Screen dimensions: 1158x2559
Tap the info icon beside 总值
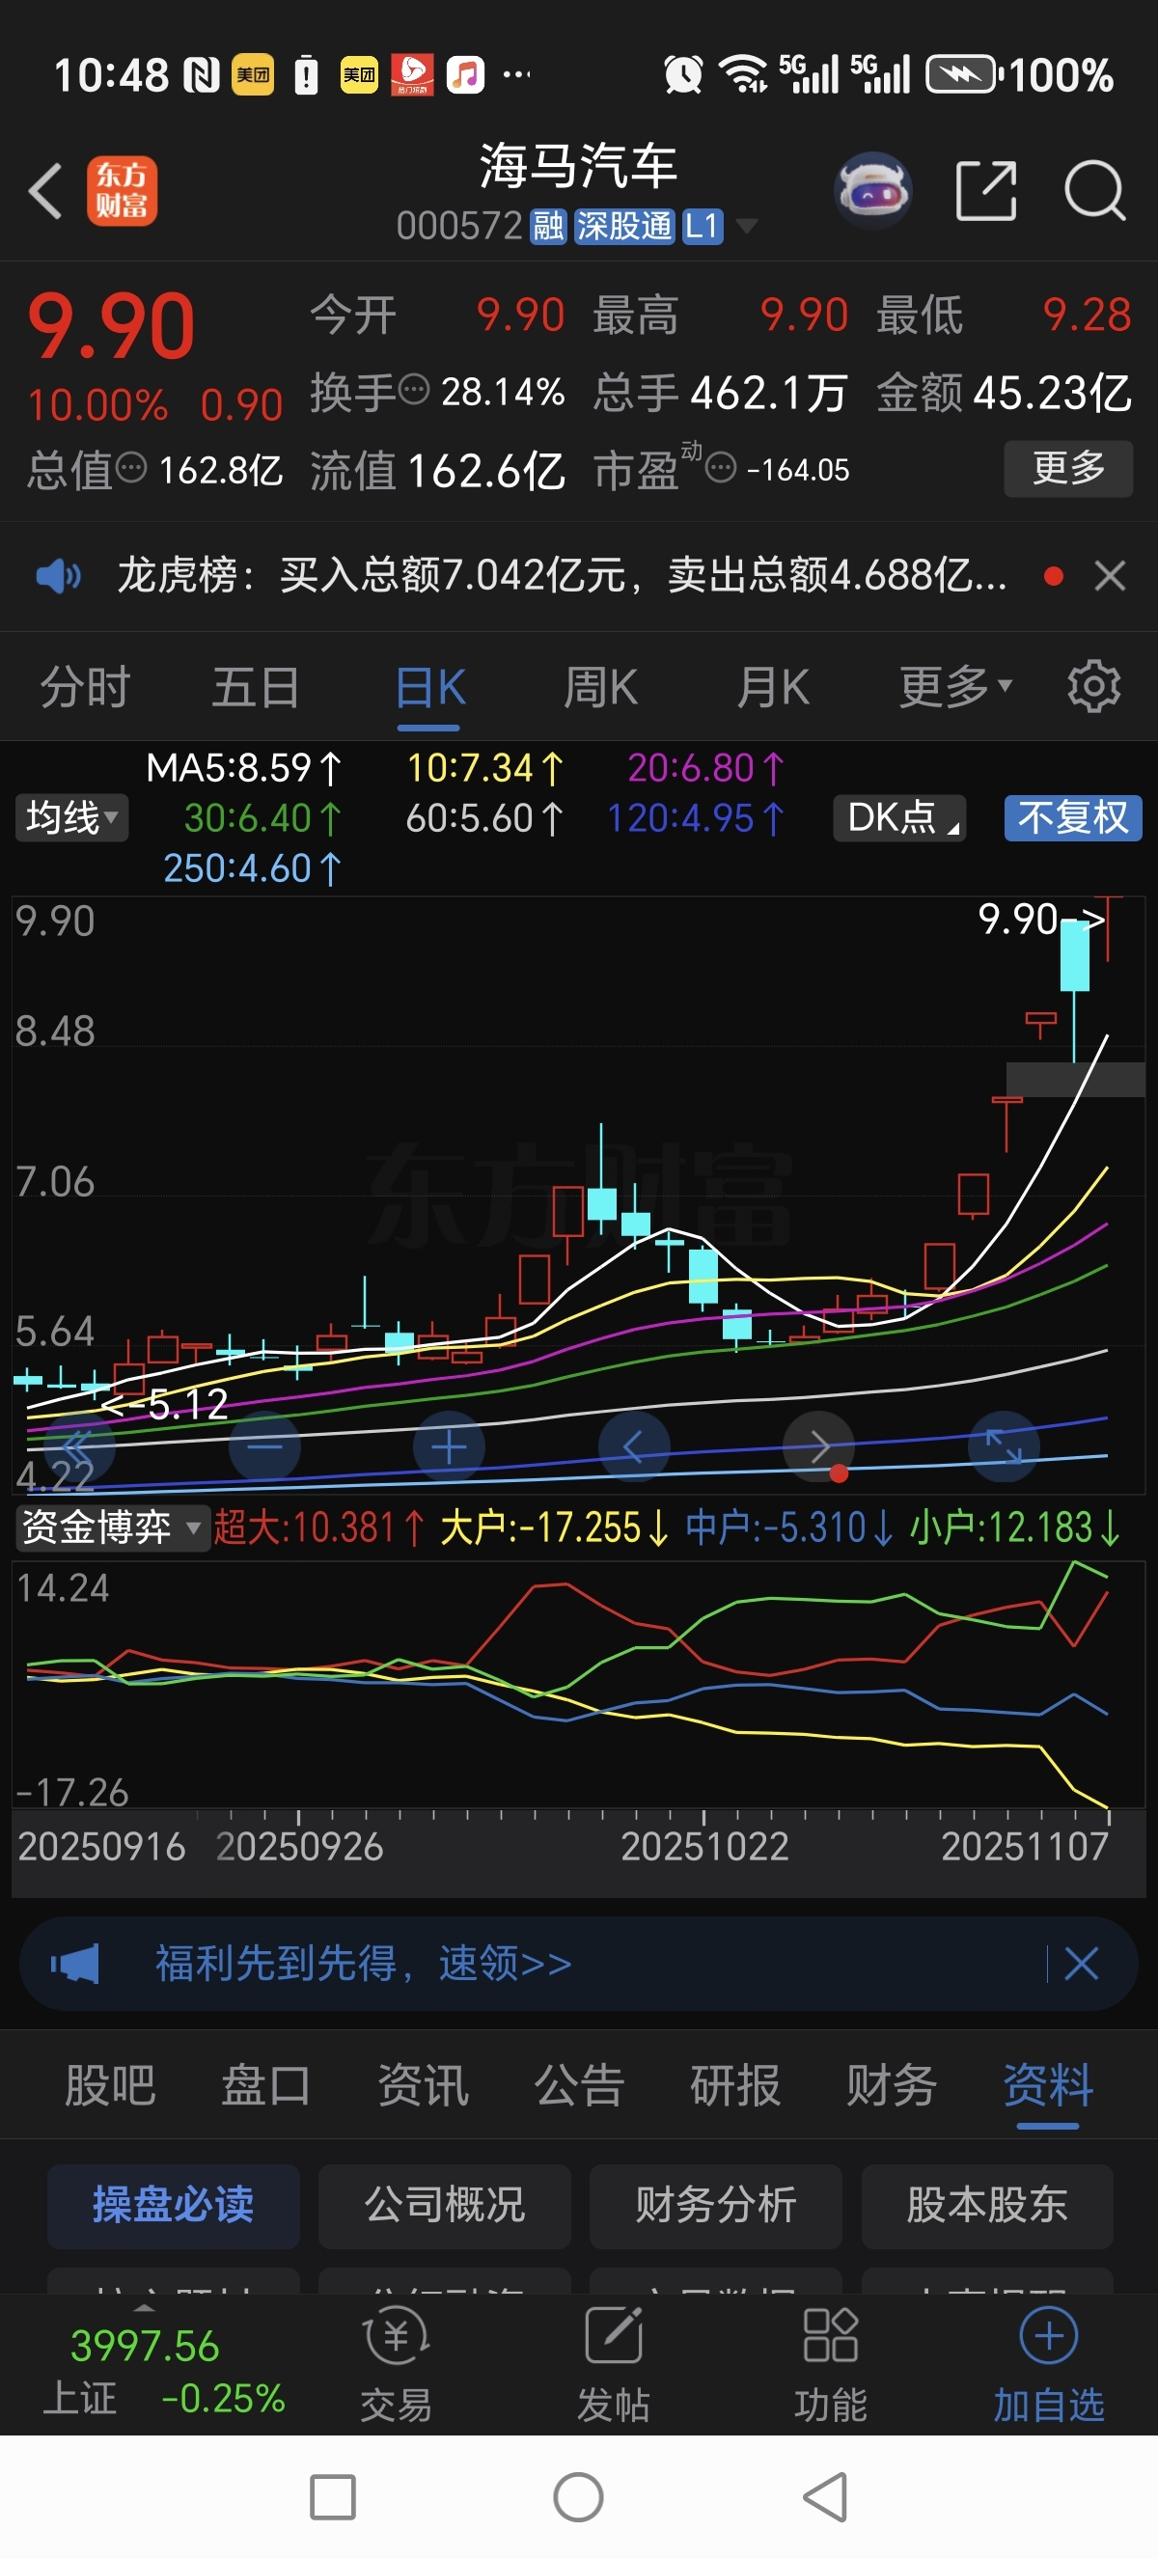pos(131,467)
